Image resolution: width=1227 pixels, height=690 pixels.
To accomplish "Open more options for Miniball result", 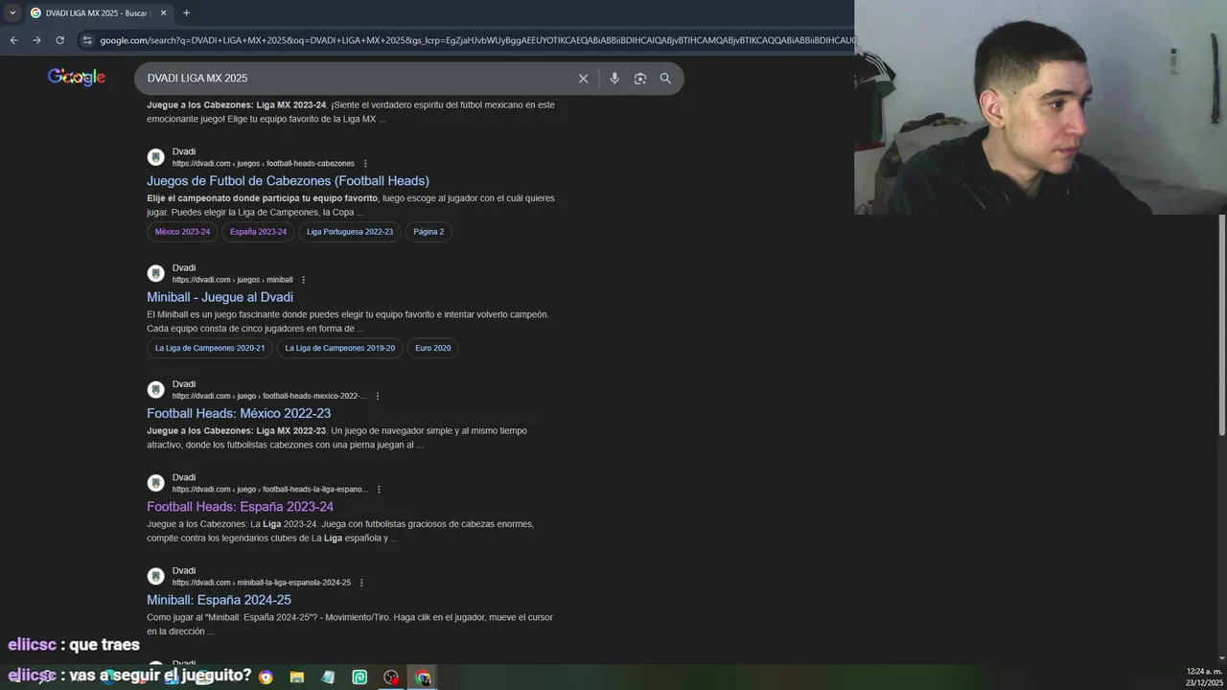I will click(x=303, y=280).
